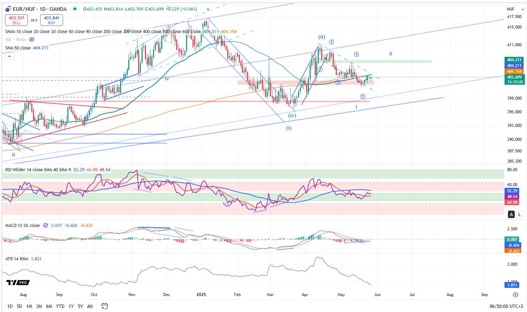Select the YTD time range
This screenshot has height=312, width=527.
60,306
